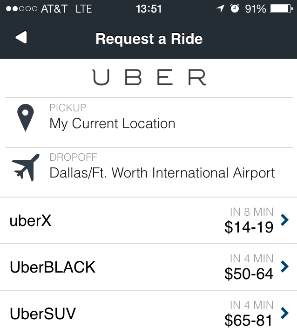
Task: Open uberX details chevron
Action: click(x=285, y=220)
